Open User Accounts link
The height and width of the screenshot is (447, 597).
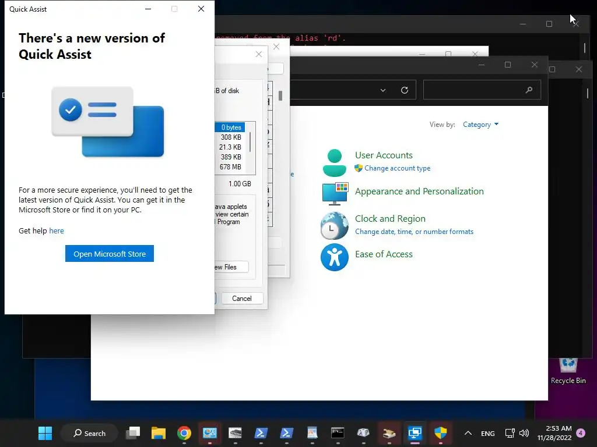click(x=384, y=155)
